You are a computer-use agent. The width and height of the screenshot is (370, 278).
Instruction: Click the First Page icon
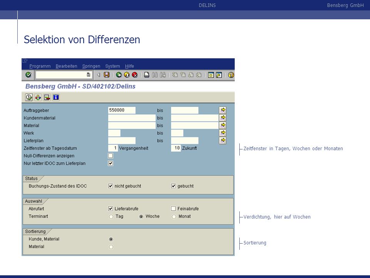[175, 75]
